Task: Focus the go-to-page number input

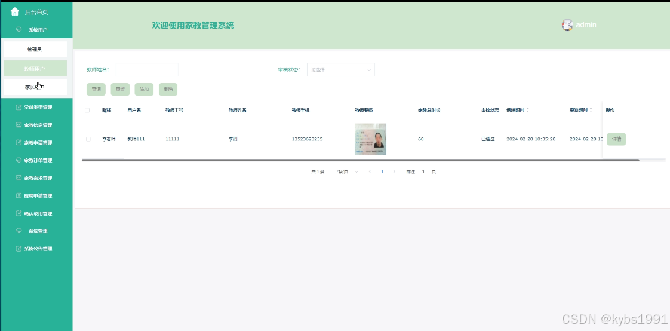Action: click(x=423, y=171)
